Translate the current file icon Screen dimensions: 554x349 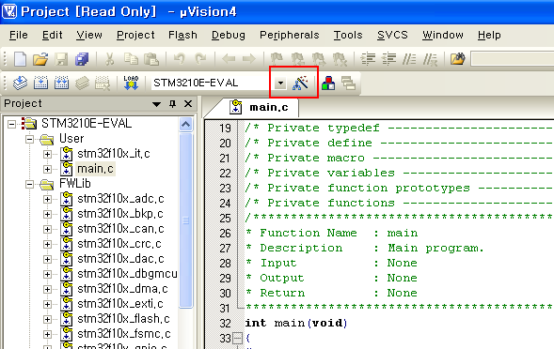pyautogui.click(x=20, y=83)
